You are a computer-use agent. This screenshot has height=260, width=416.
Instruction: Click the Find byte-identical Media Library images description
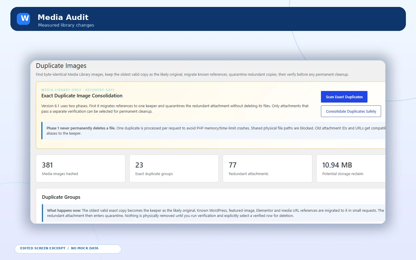coord(192,74)
